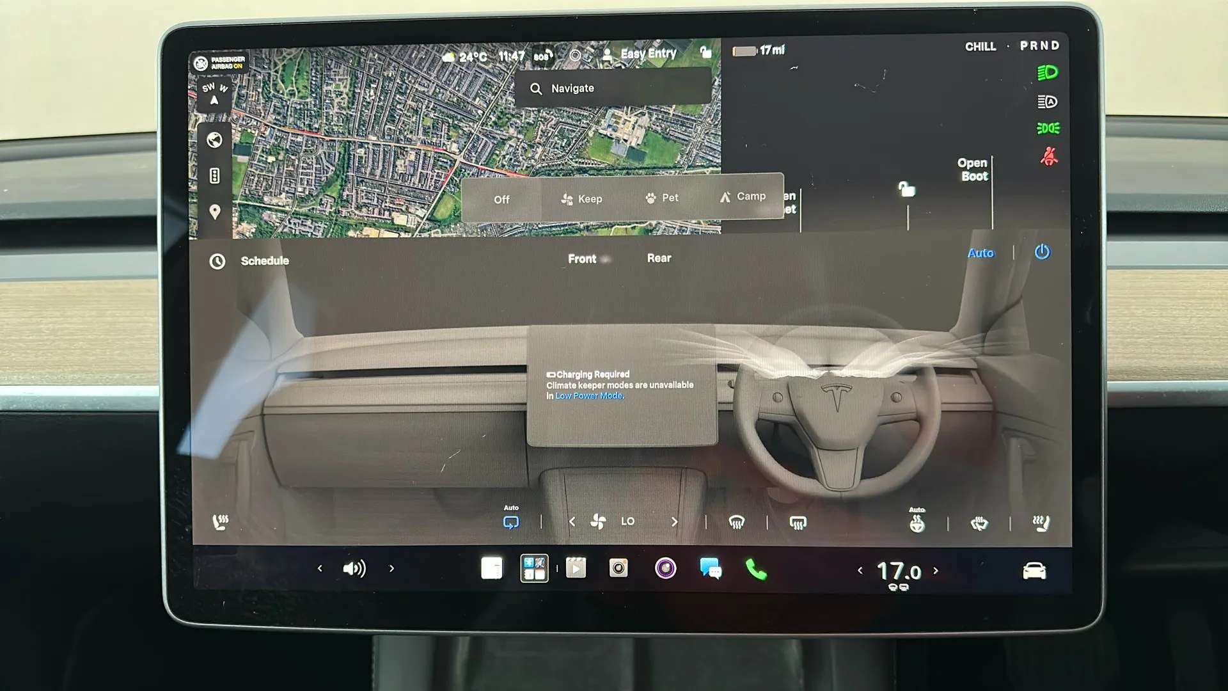Toggle Auto climate mode

tap(980, 253)
